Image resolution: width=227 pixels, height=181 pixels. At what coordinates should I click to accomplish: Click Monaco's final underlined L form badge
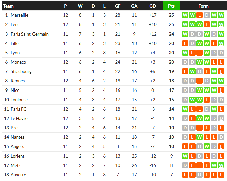click(221, 62)
